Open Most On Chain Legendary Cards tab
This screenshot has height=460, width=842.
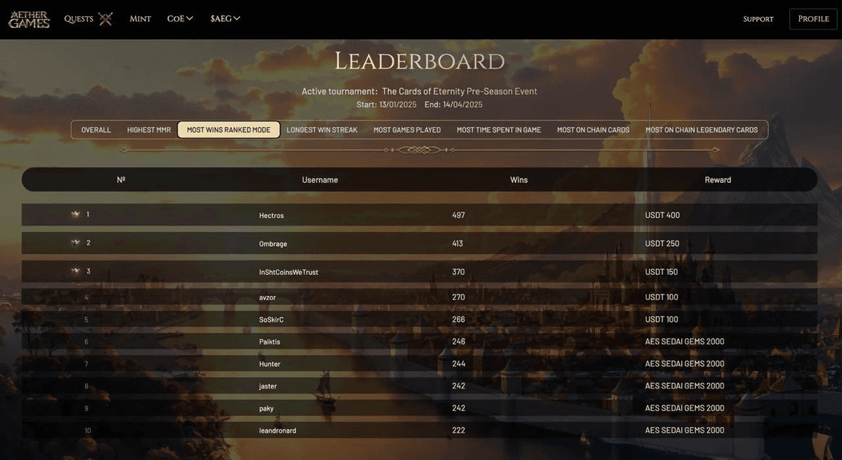(701, 130)
